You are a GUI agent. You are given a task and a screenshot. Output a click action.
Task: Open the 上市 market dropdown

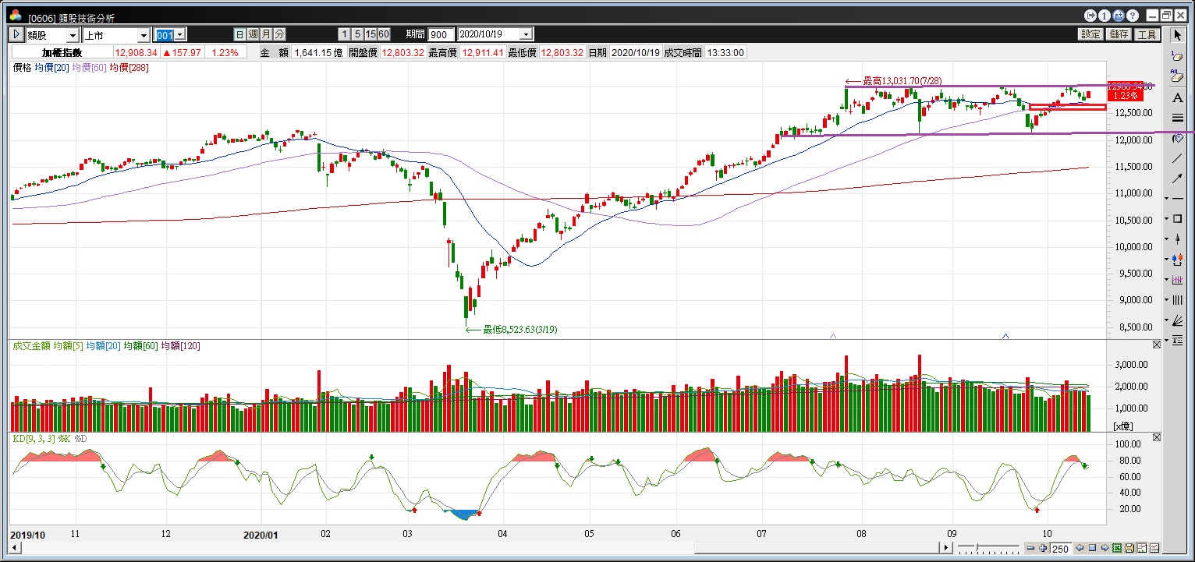[144, 35]
